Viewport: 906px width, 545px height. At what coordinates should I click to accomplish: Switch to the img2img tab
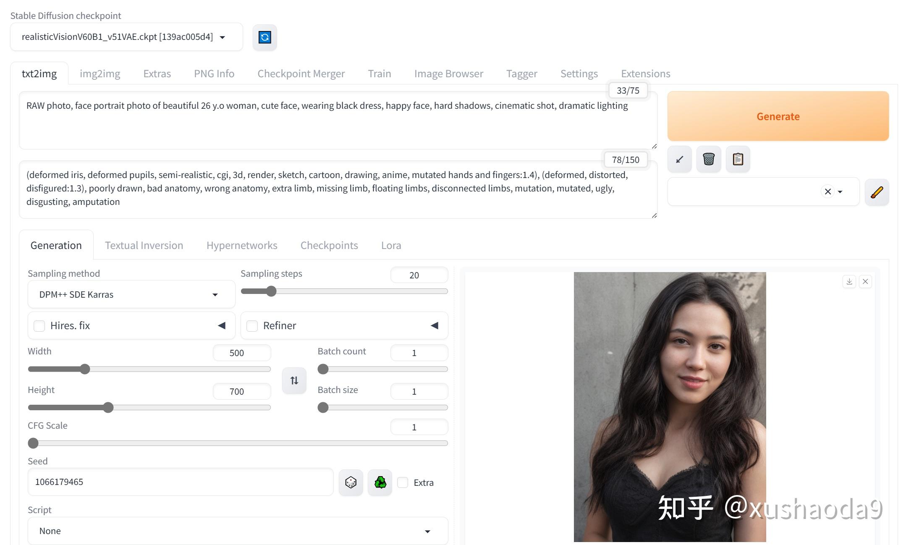(x=100, y=73)
